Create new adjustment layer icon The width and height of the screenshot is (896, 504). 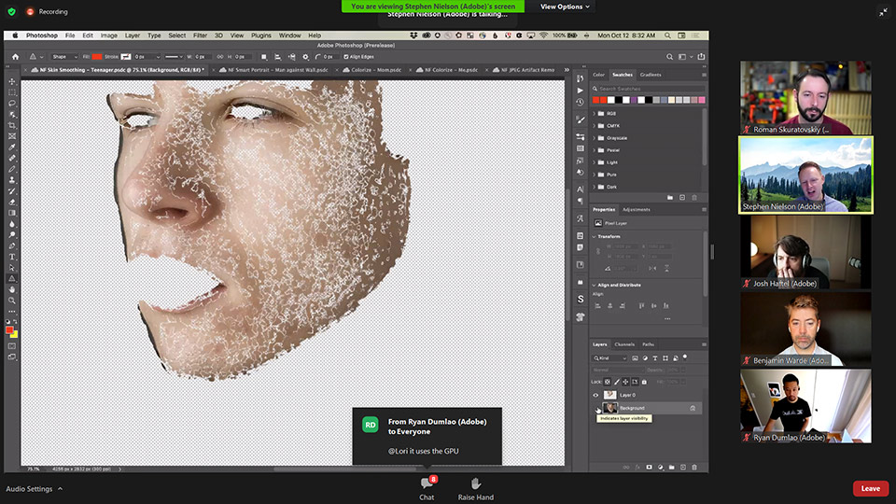pyautogui.click(x=661, y=468)
